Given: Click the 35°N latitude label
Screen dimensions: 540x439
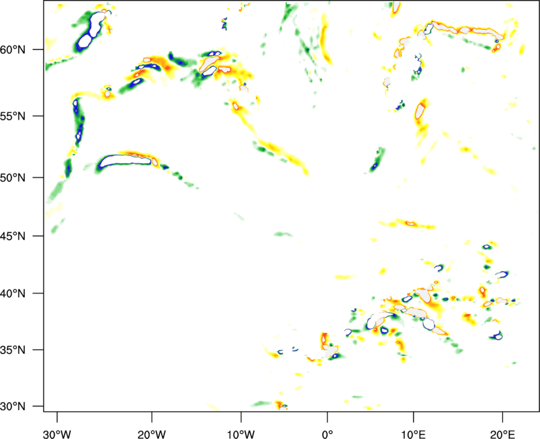Looking at the screenshot, I should [13, 350].
